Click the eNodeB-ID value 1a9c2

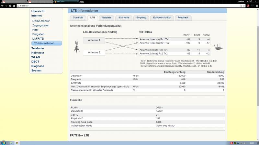point(159,111)
